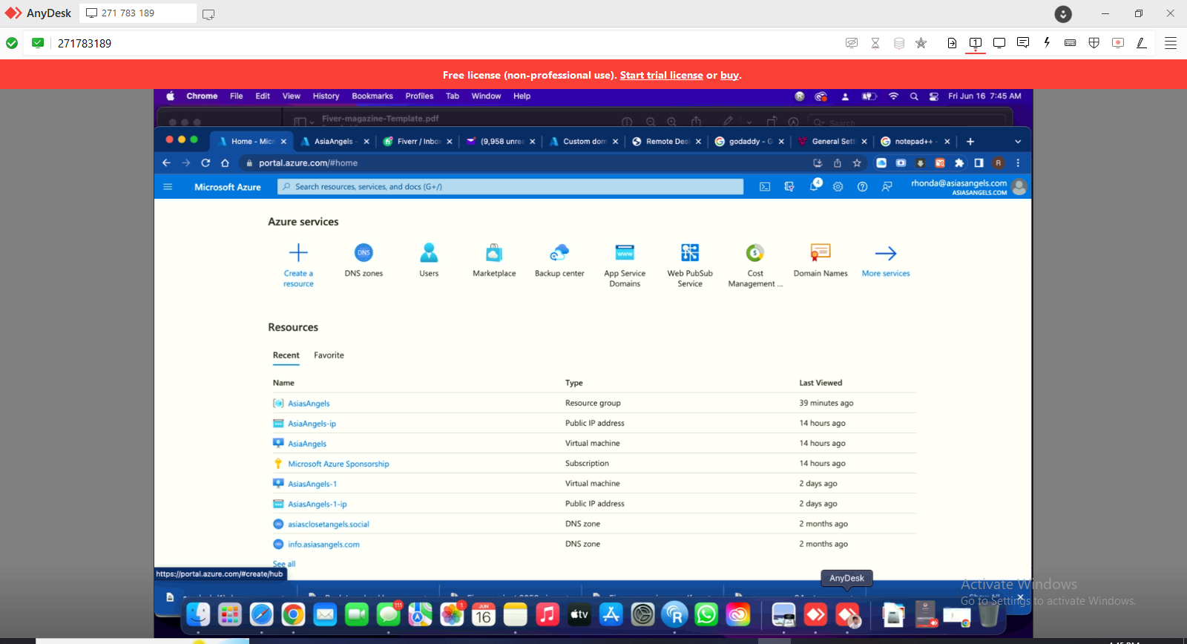Switch to notepad++ Chrome tab

pyautogui.click(x=916, y=142)
